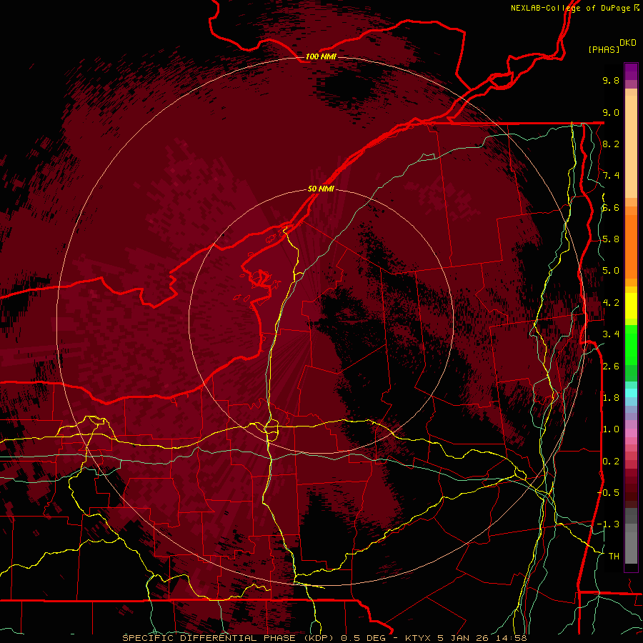Pick the cyan band in the color scale
This screenshot has height=643, width=643.
click(631, 393)
